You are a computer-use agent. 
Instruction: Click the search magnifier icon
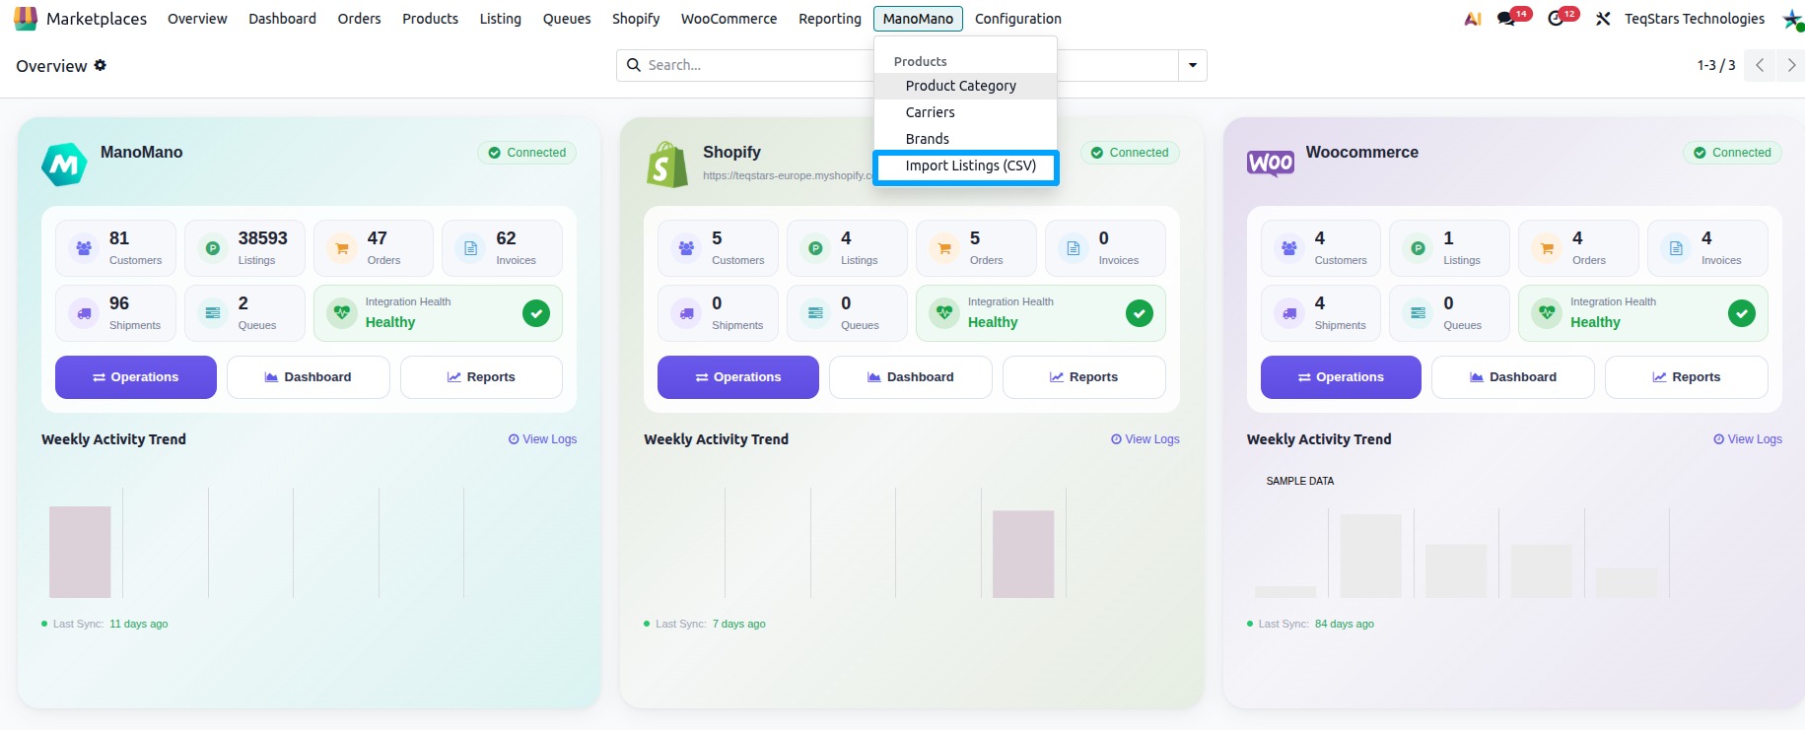coord(634,65)
